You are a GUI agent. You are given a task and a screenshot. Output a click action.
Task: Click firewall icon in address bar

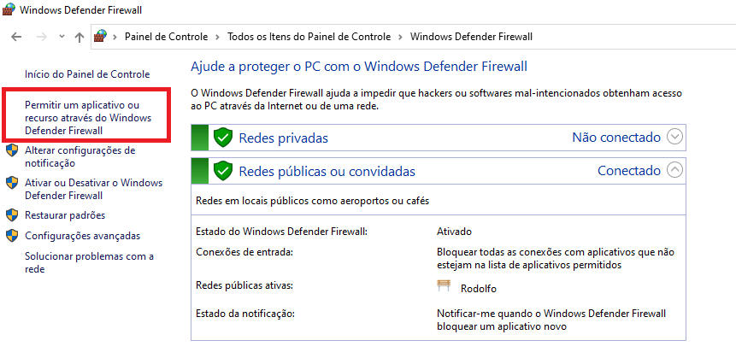[101, 36]
